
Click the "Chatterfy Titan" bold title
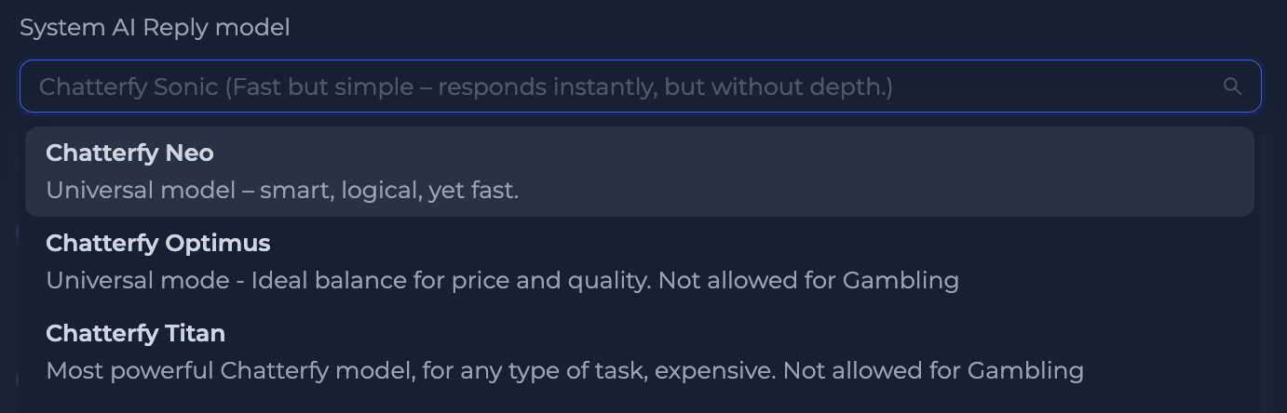(x=135, y=333)
